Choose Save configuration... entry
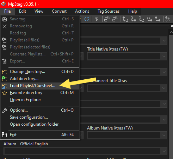This screenshot has width=173, height=159. [x=40, y=117]
